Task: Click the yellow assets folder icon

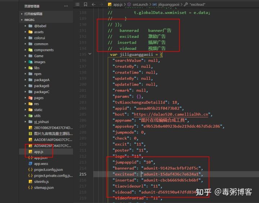Action: pos(30,32)
